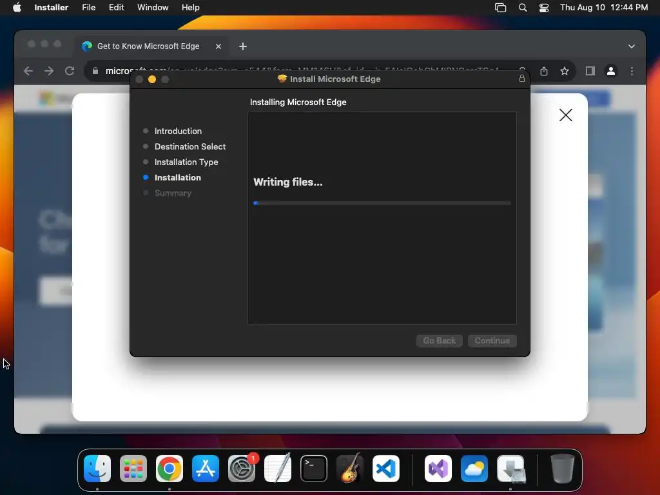This screenshot has height=495, width=660.
Task: Open the browser three-dot menu
Action: pos(632,71)
